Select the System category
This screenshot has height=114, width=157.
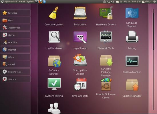click(x=15, y=79)
